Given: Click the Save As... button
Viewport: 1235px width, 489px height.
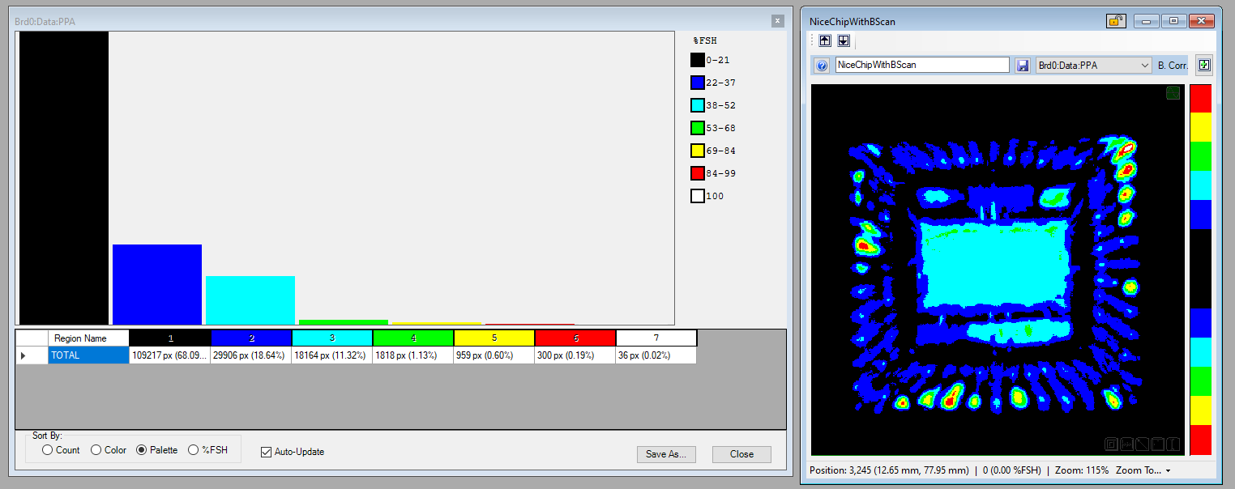Looking at the screenshot, I should pyautogui.click(x=665, y=454).
